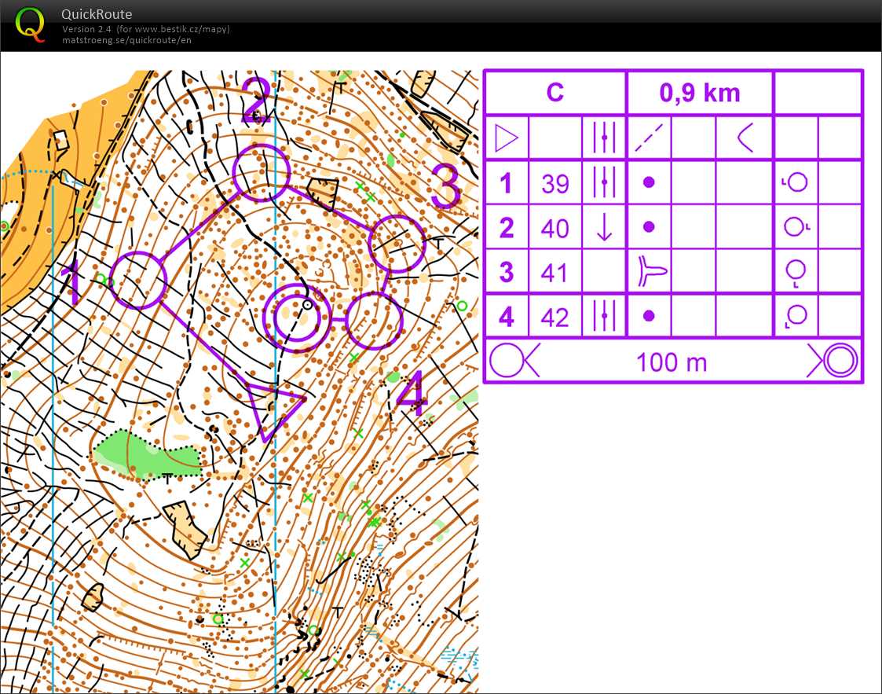Click control circle 3 on the map
Image resolution: width=882 pixels, height=694 pixels.
397,244
